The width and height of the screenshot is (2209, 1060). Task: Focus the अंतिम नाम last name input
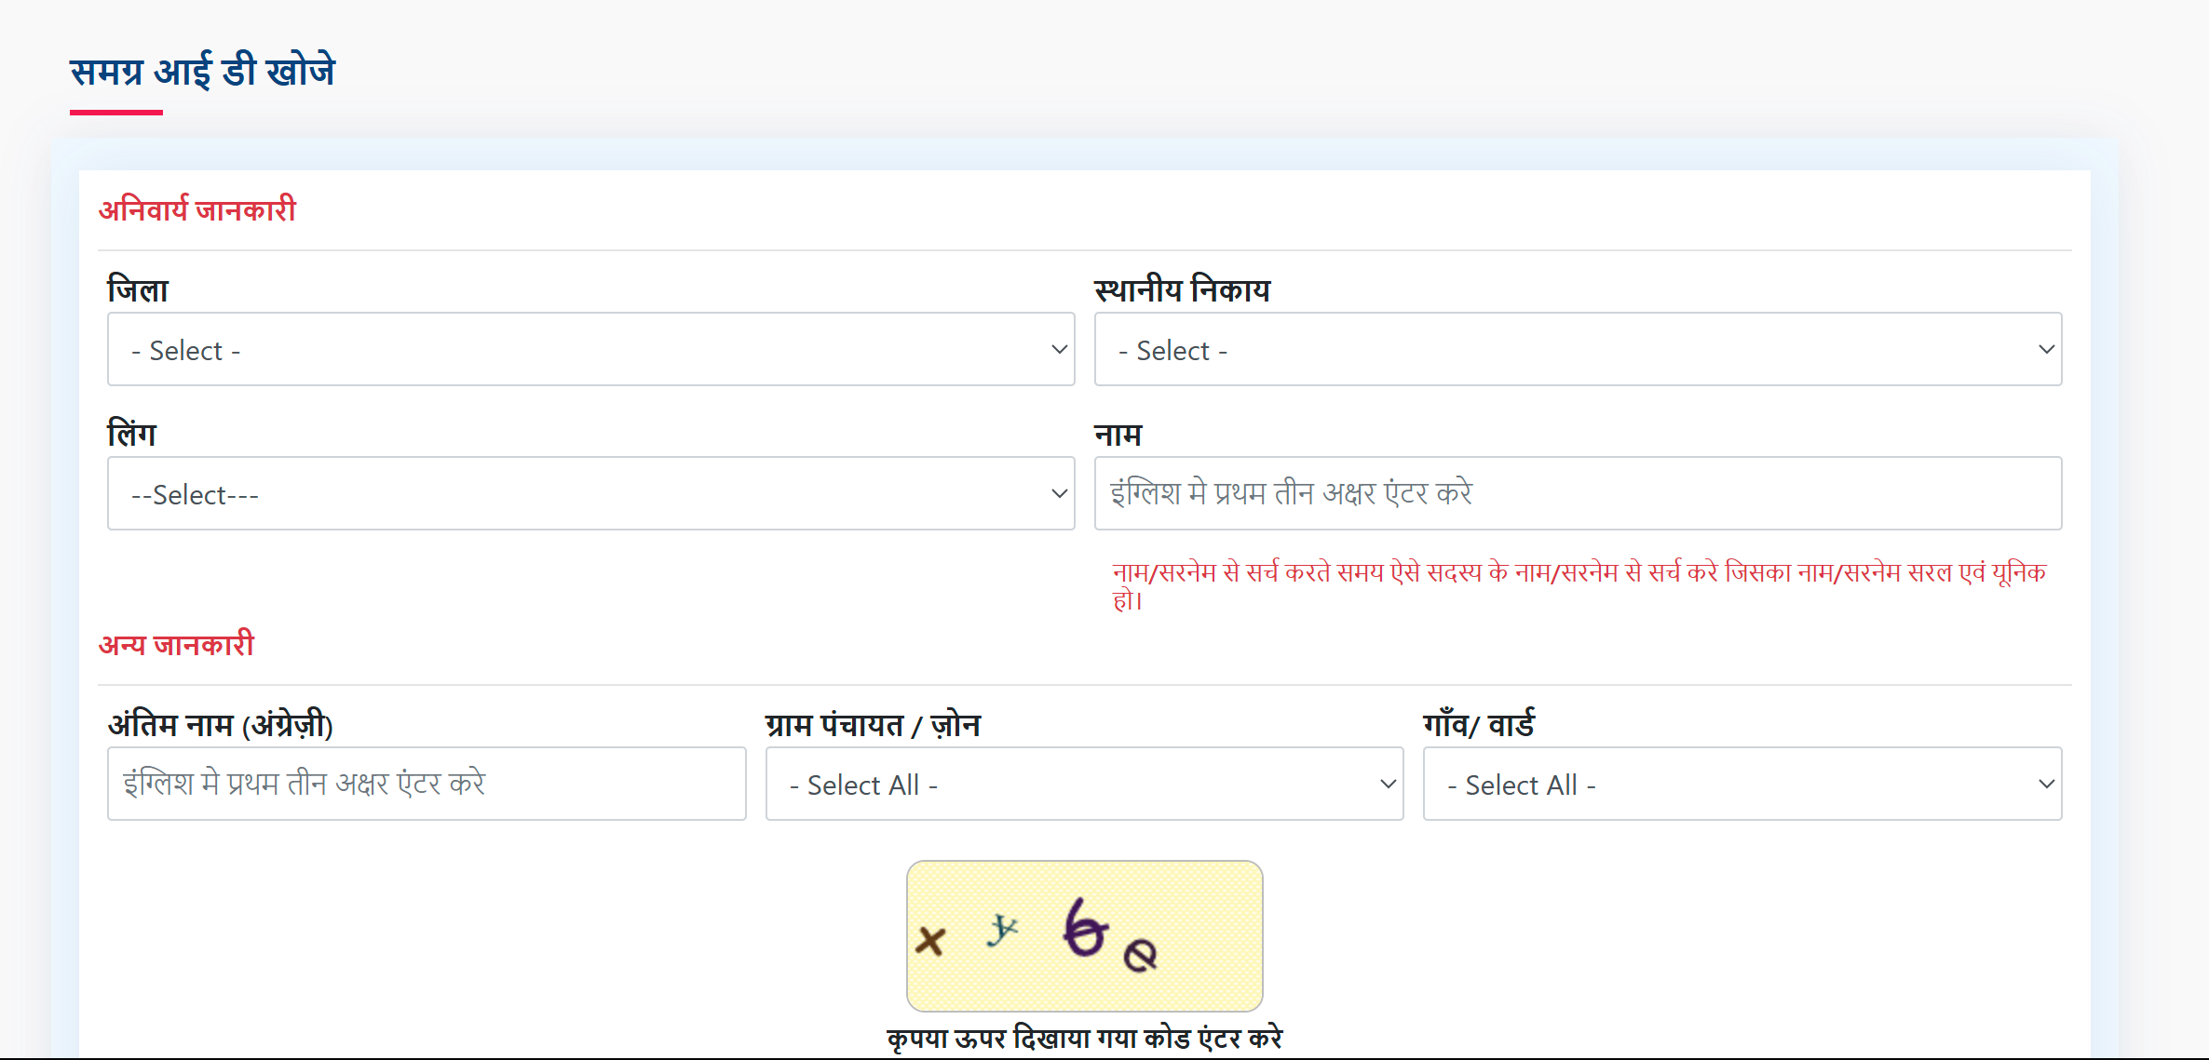coord(427,784)
